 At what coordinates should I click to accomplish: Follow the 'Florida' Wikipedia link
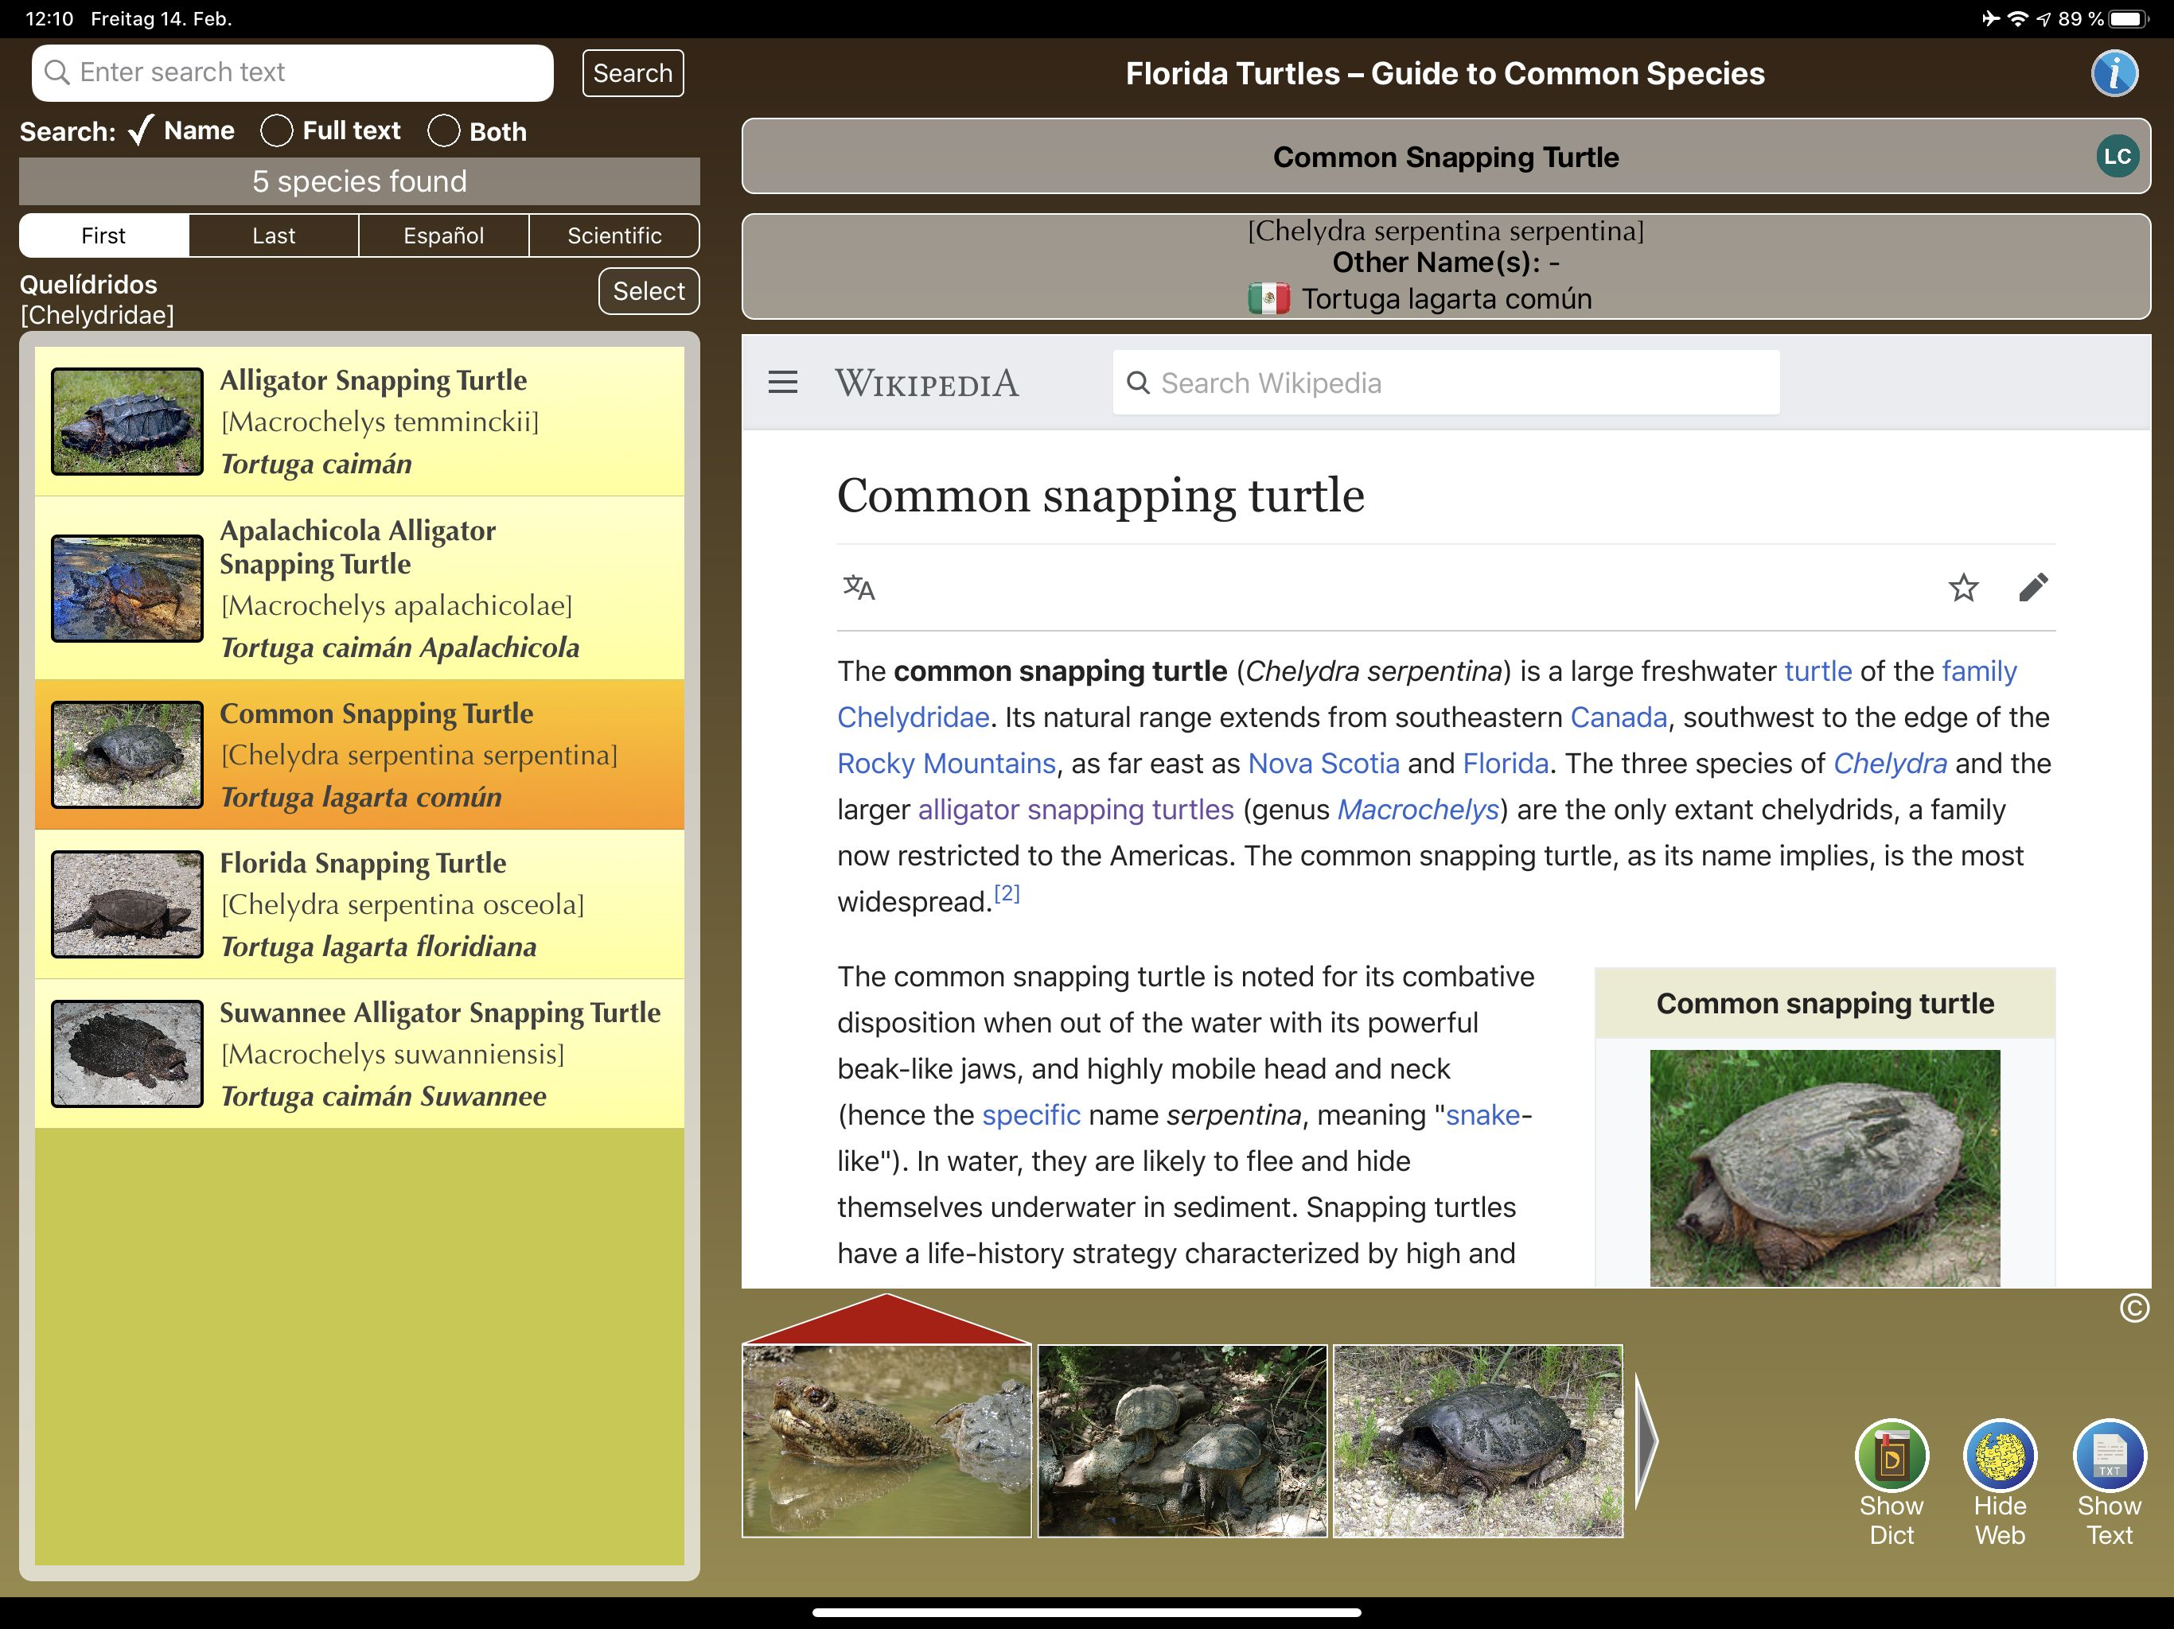[1506, 764]
